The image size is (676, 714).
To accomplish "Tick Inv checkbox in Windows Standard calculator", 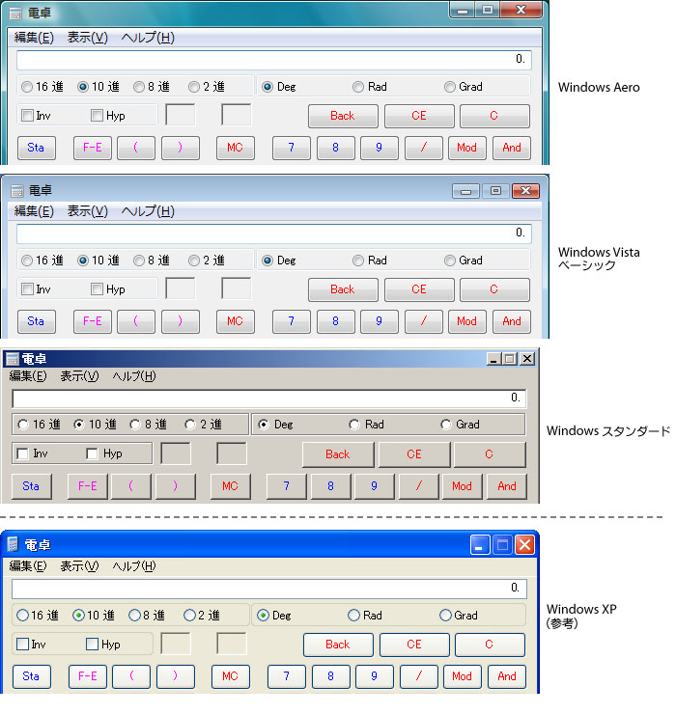I will coord(22,453).
